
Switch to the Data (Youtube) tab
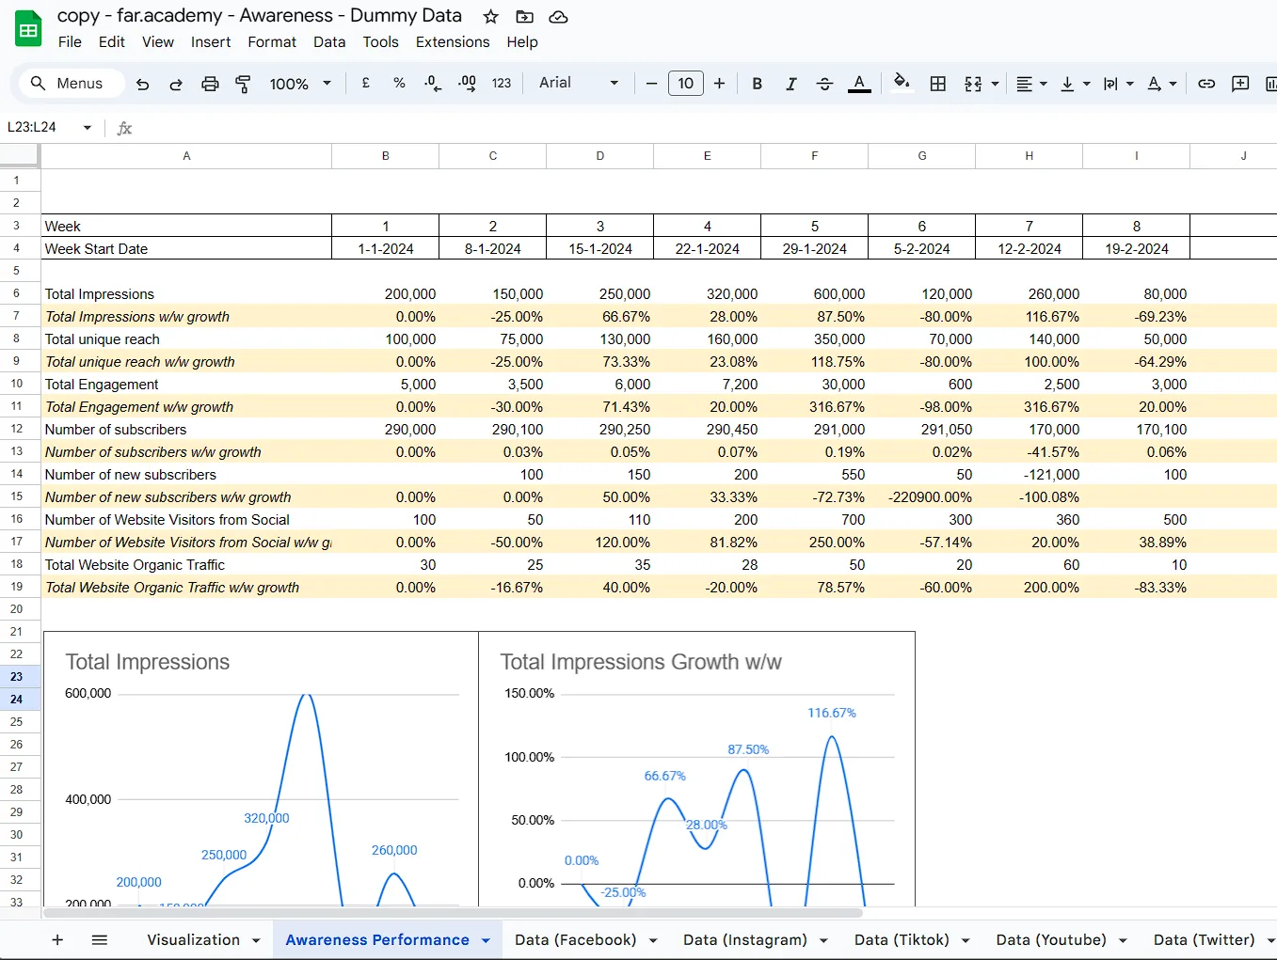pyautogui.click(x=1051, y=939)
